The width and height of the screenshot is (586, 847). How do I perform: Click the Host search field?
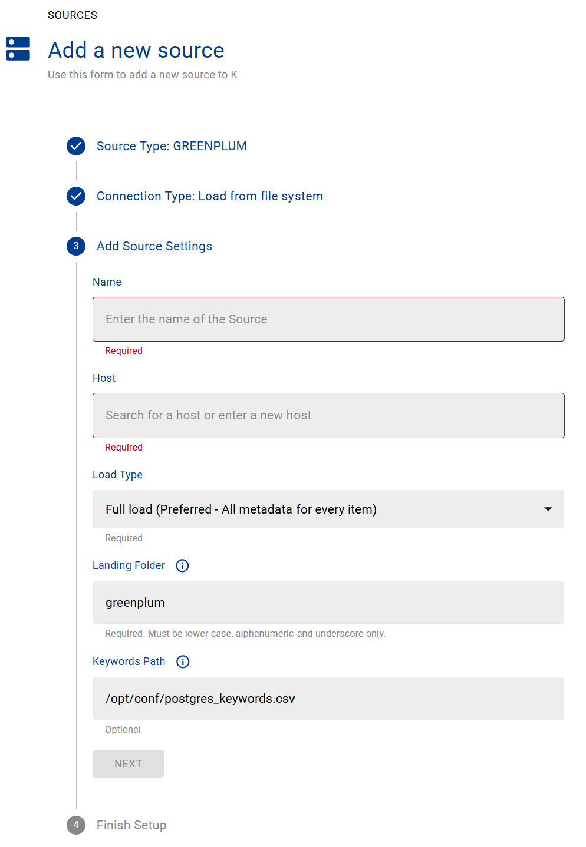328,415
